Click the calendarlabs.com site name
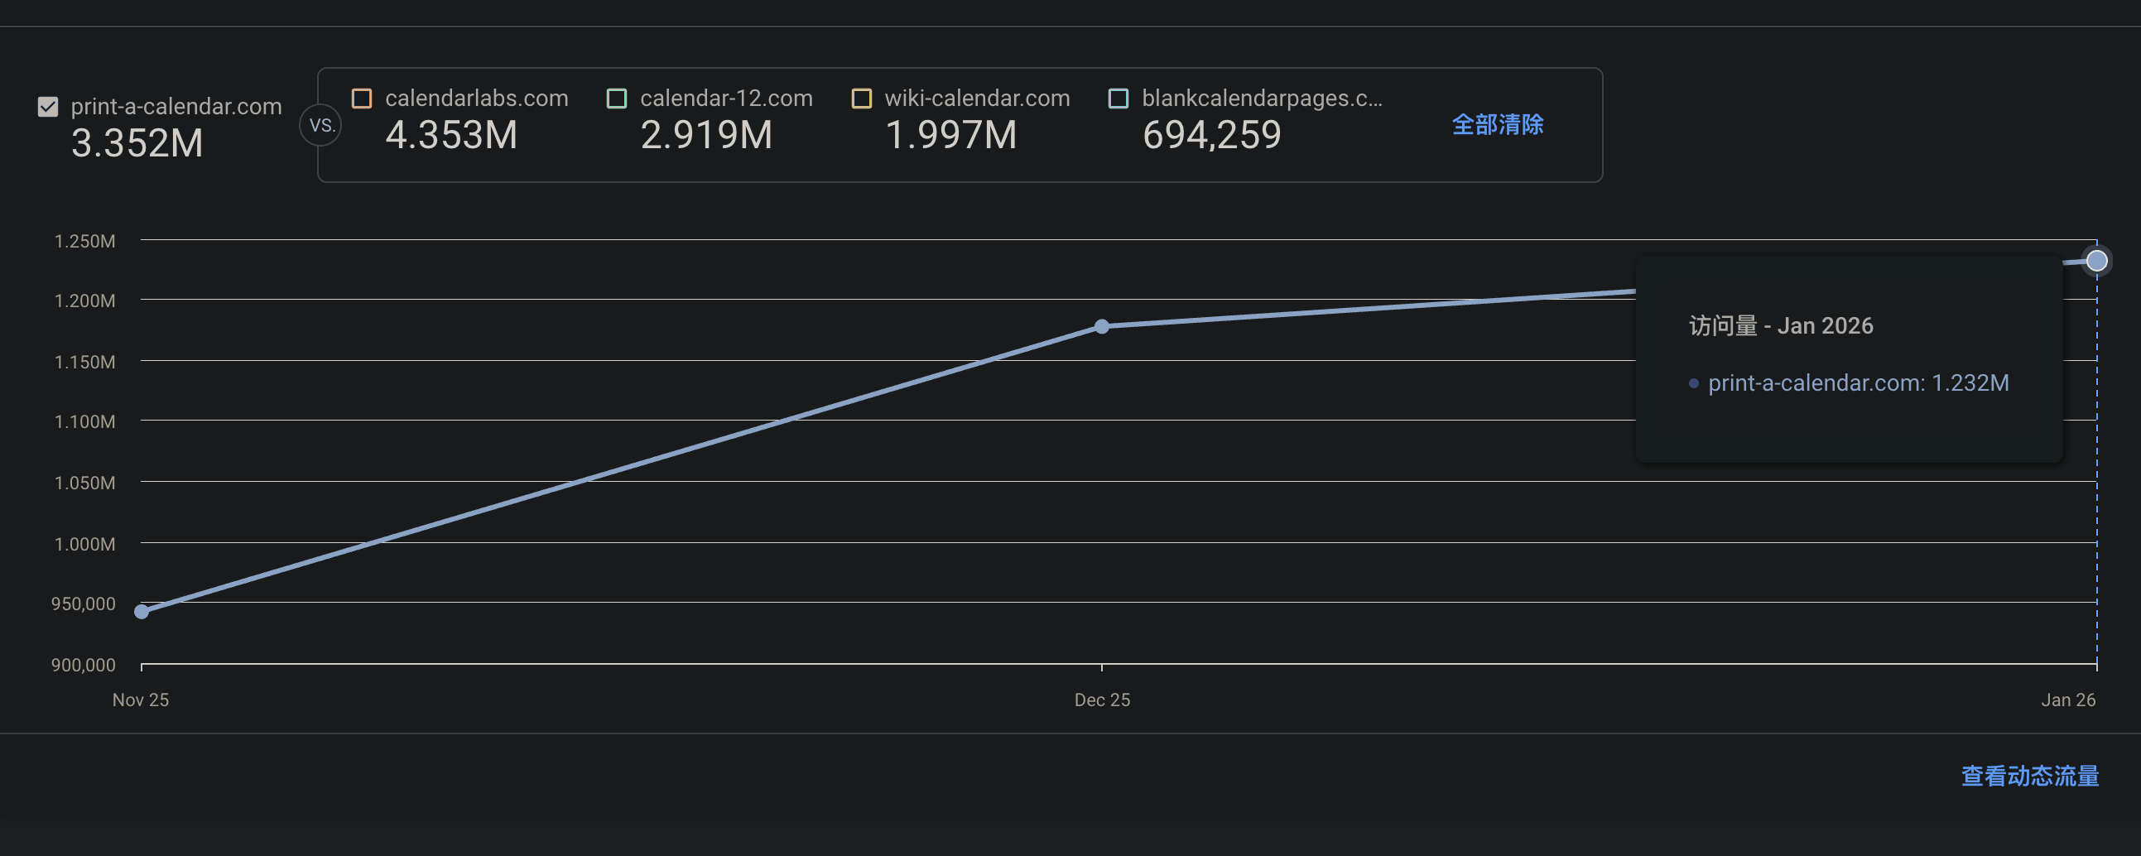This screenshot has height=856, width=2141. pyautogui.click(x=476, y=98)
